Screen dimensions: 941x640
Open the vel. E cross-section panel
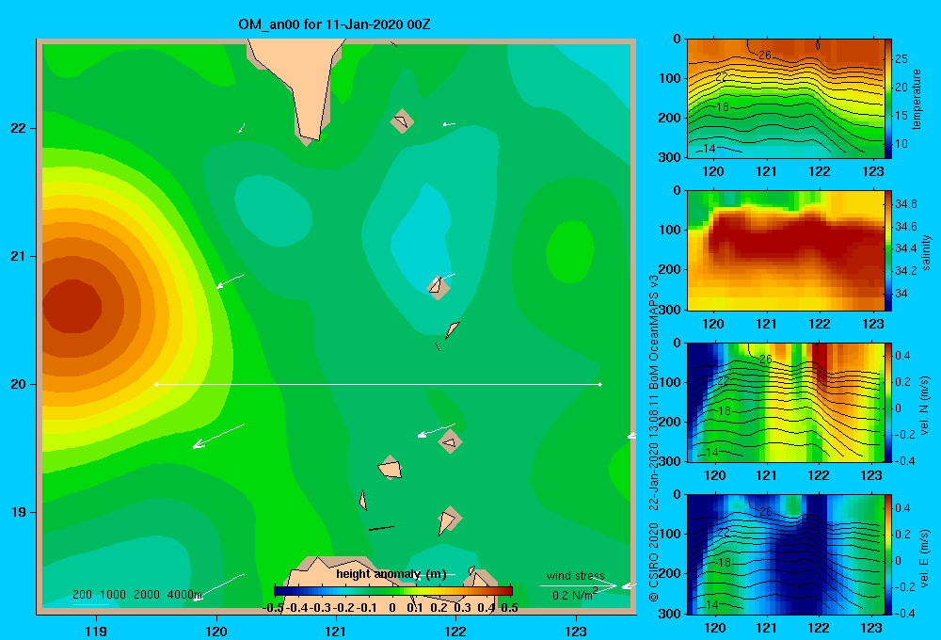(x=786, y=554)
